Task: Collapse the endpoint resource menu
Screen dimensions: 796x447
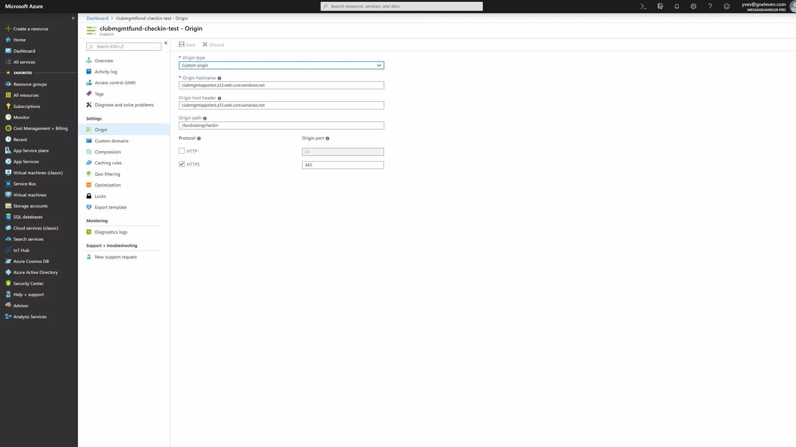Action: click(166, 43)
